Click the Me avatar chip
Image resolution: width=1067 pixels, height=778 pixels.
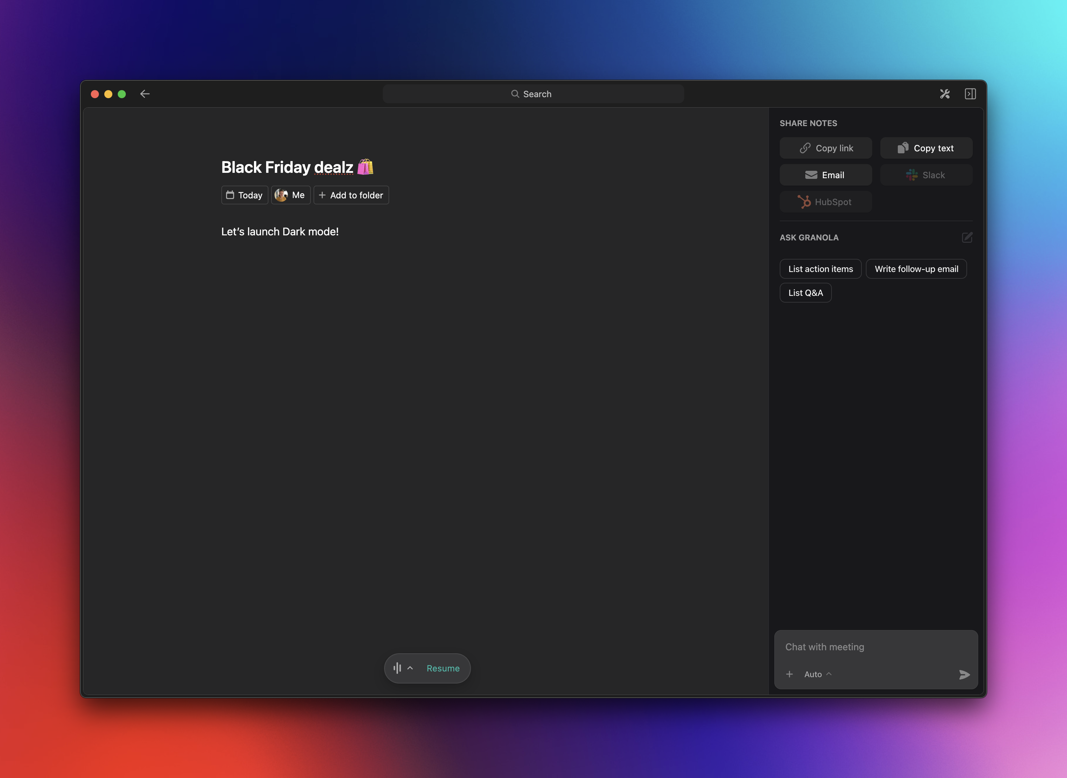(x=290, y=194)
